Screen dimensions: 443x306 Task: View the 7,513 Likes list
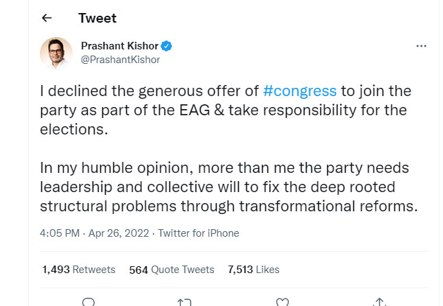[254, 270]
